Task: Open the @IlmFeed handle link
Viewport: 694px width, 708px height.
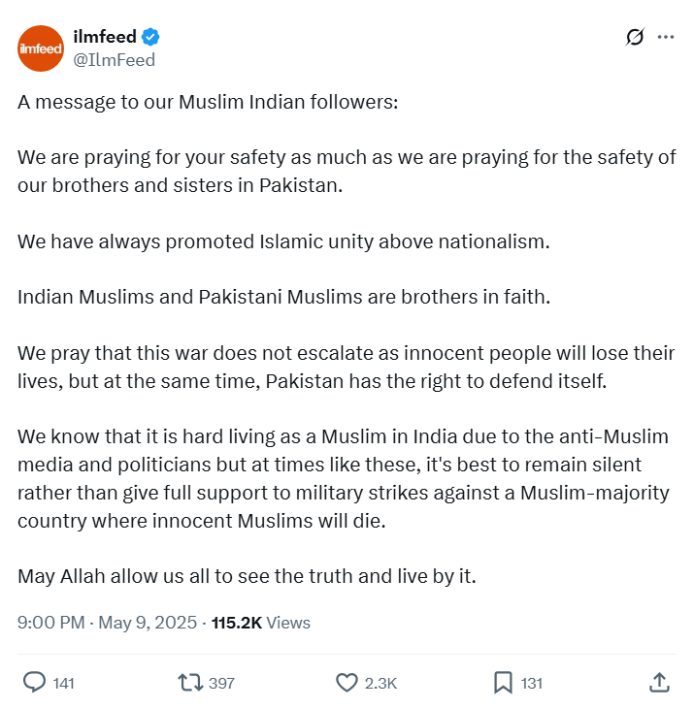Action: point(114,59)
